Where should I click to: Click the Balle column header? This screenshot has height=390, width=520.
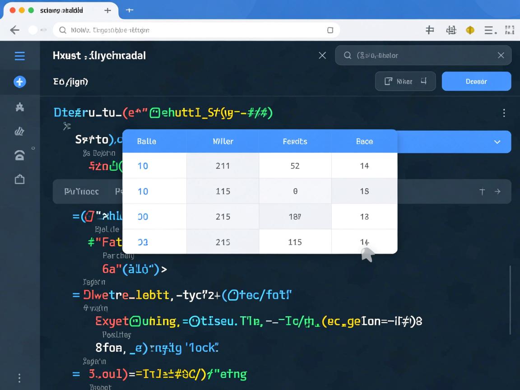coord(146,141)
